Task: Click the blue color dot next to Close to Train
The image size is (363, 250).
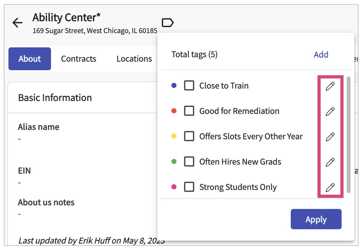Action: (x=174, y=85)
